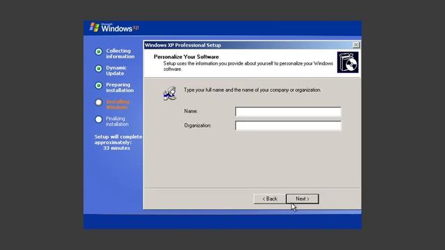Click the Installing Windows step indicator
Screen dimensions: 445x250
click(x=99, y=102)
